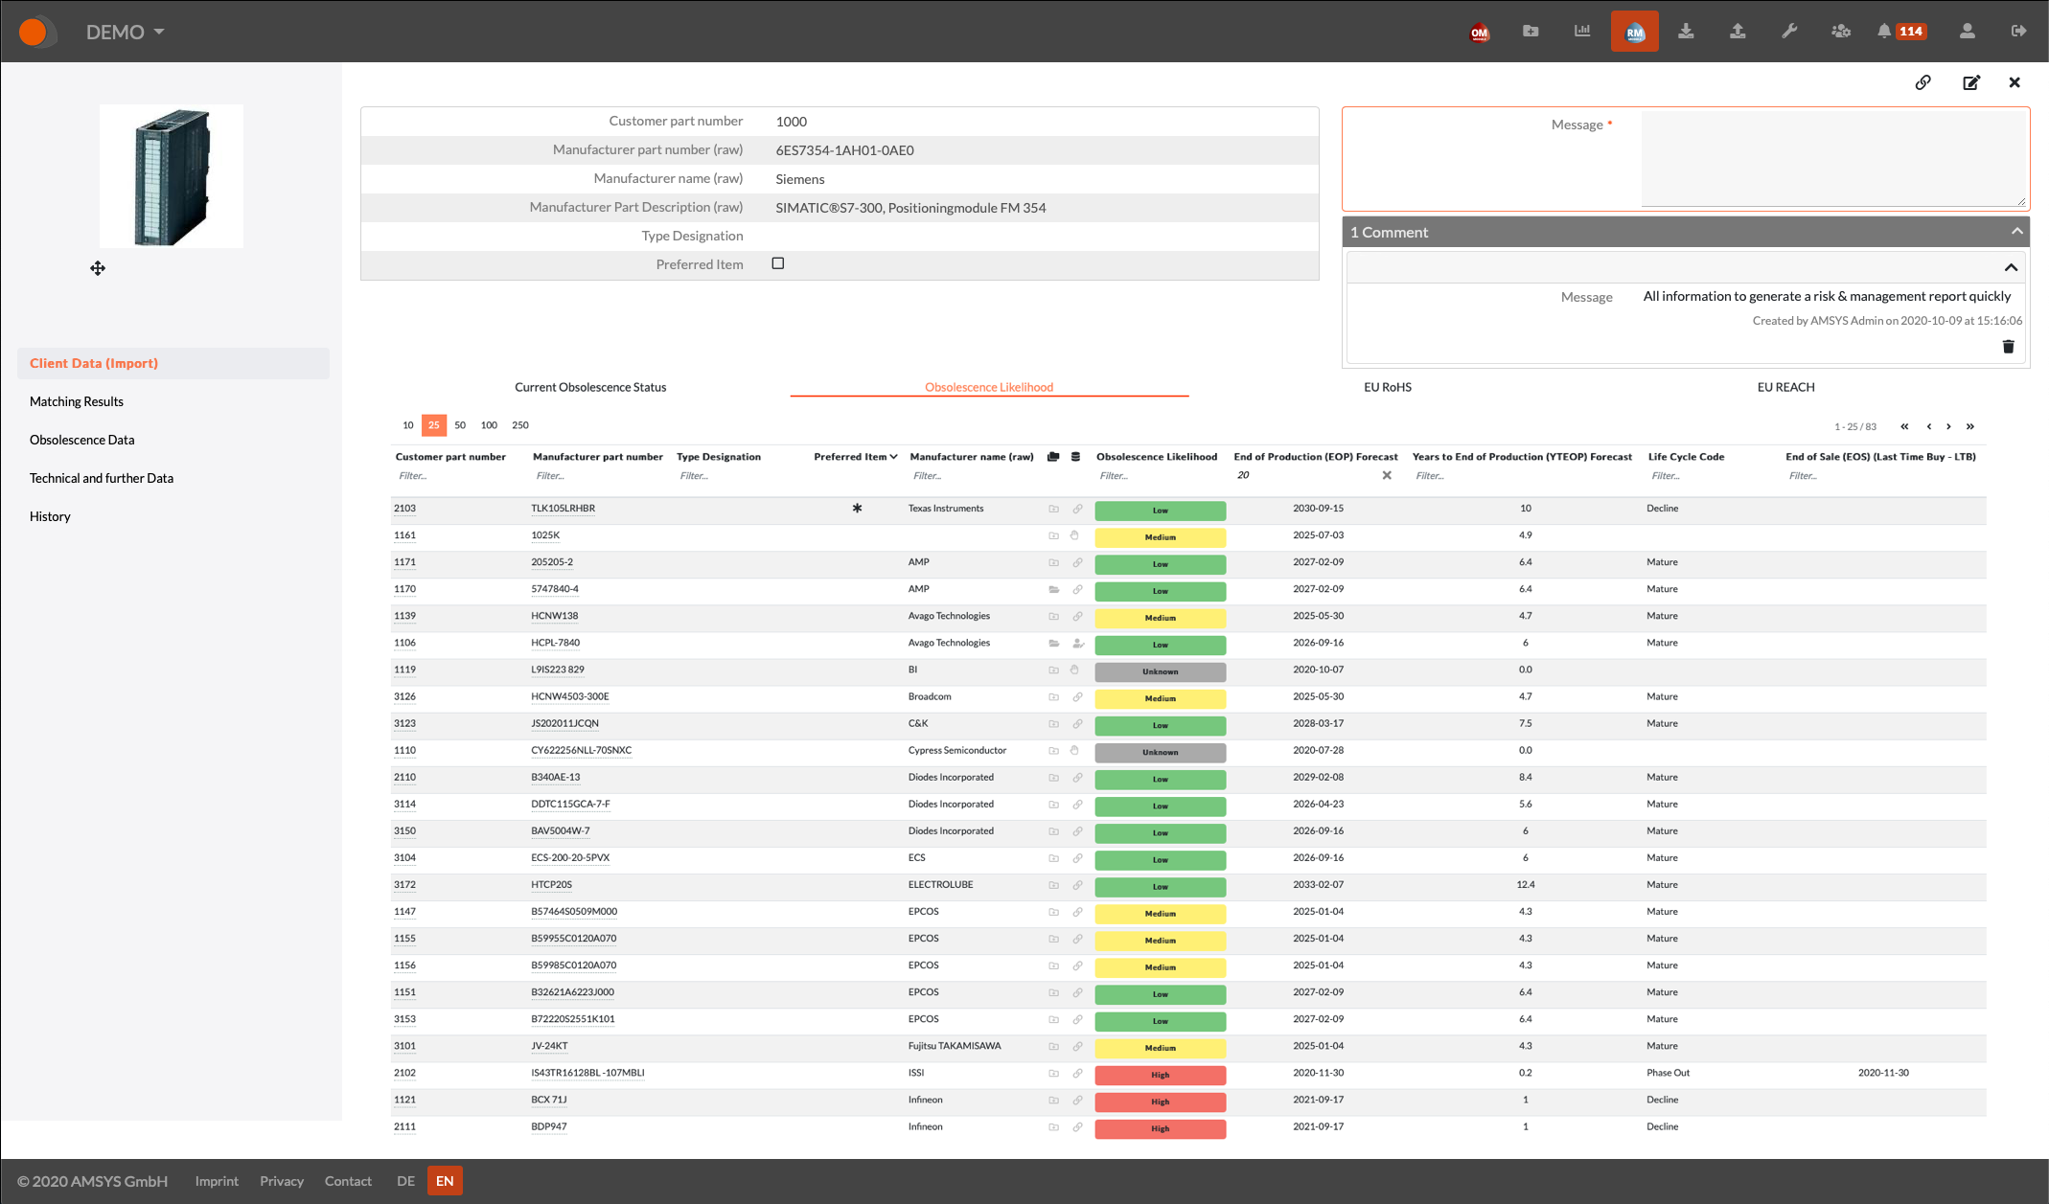Open the upload data tool

tap(1738, 31)
